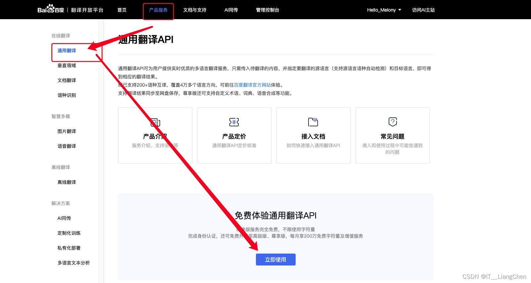
Task: Open the 管理控制台 nav item
Action: pos(267,10)
